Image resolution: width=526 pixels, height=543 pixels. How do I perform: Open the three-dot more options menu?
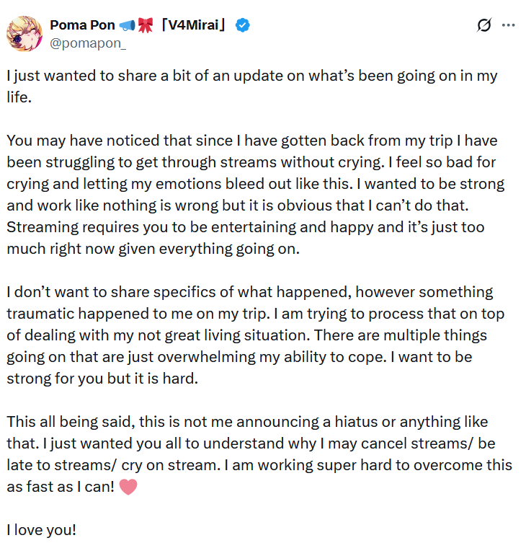click(509, 25)
